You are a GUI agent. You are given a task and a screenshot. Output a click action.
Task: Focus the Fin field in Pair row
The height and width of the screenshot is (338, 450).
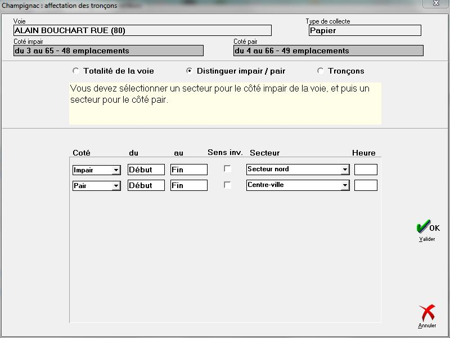pyautogui.click(x=188, y=185)
